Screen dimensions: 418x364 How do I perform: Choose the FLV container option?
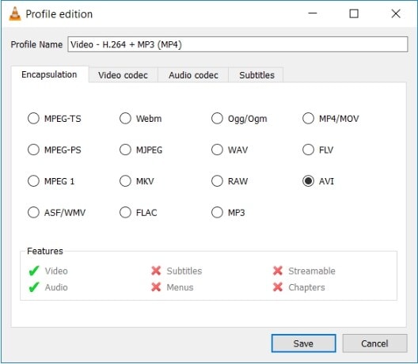(317, 150)
